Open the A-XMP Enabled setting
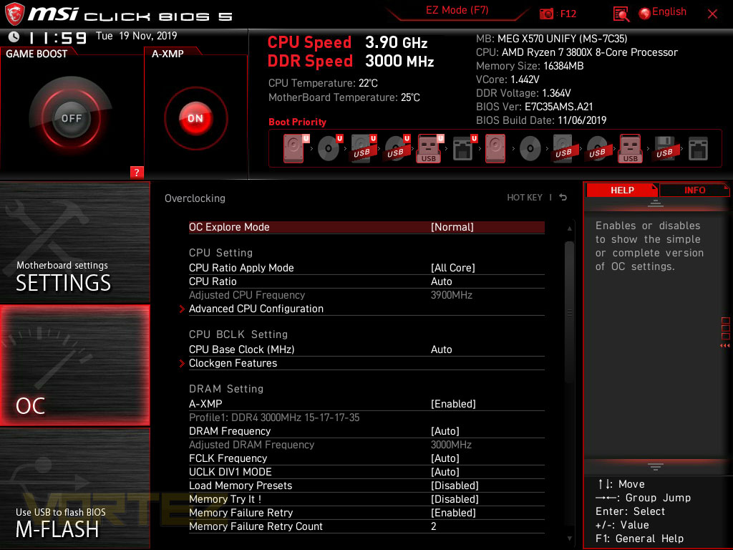The image size is (733, 550). click(366, 404)
